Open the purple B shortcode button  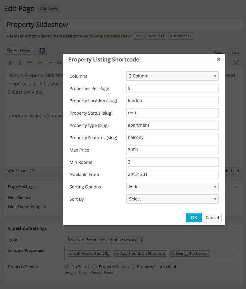coord(42,51)
